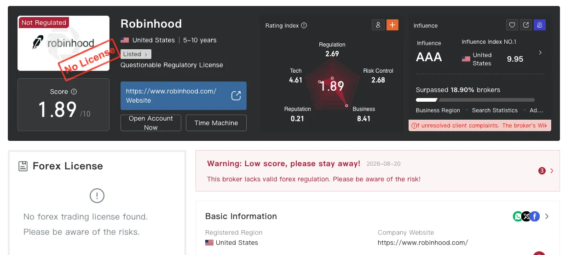
Task: Click the Business 8.41 rating
Action: (x=363, y=114)
